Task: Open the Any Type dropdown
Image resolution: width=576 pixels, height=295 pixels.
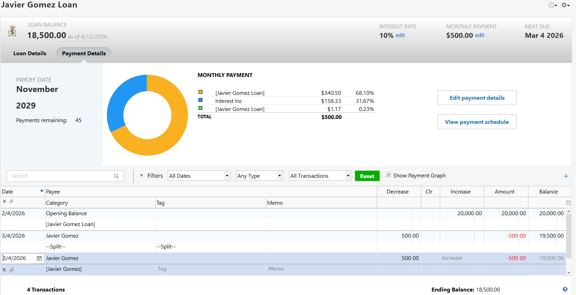Action: (x=259, y=176)
